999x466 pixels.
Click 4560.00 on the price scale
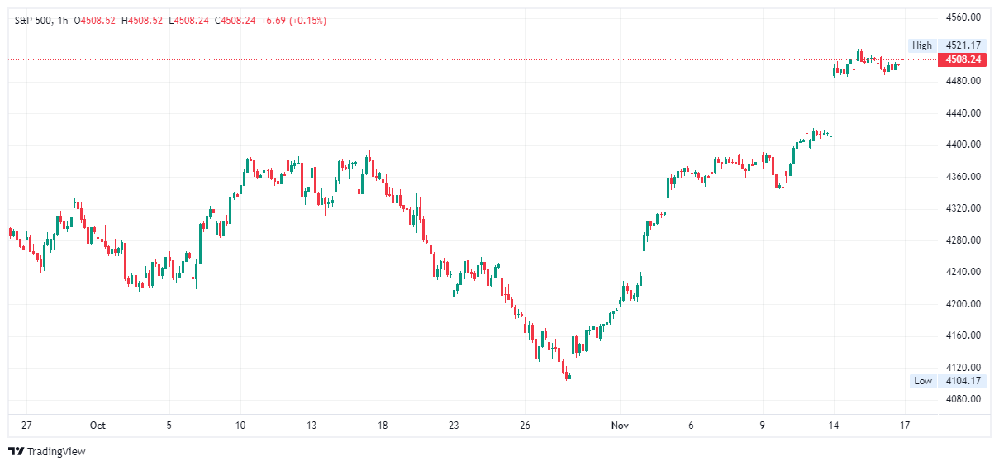pyautogui.click(x=963, y=17)
